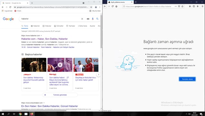The width and height of the screenshot is (205, 116).
Task: Open En Son Haber: Son Dakika result
Action: pyautogui.click(x=50, y=106)
